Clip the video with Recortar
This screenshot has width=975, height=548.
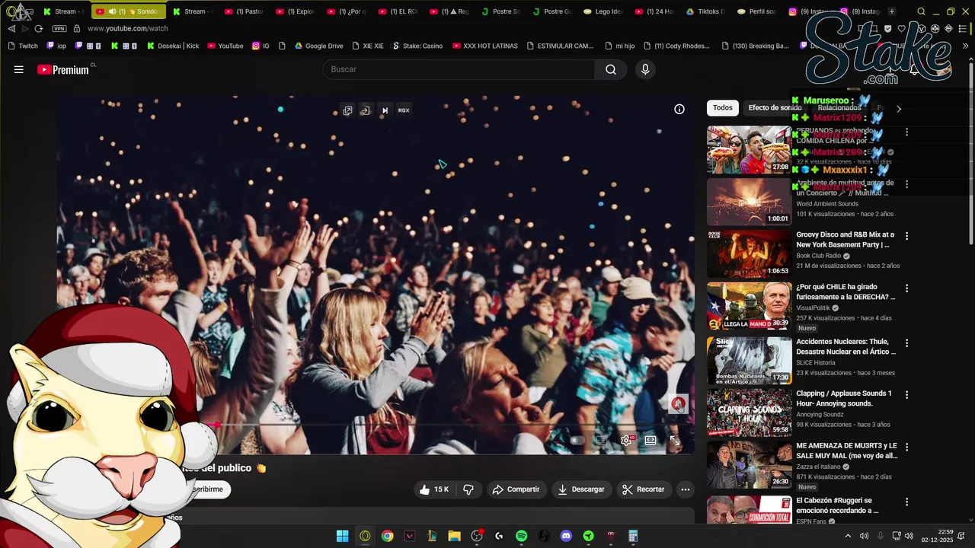click(x=644, y=489)
